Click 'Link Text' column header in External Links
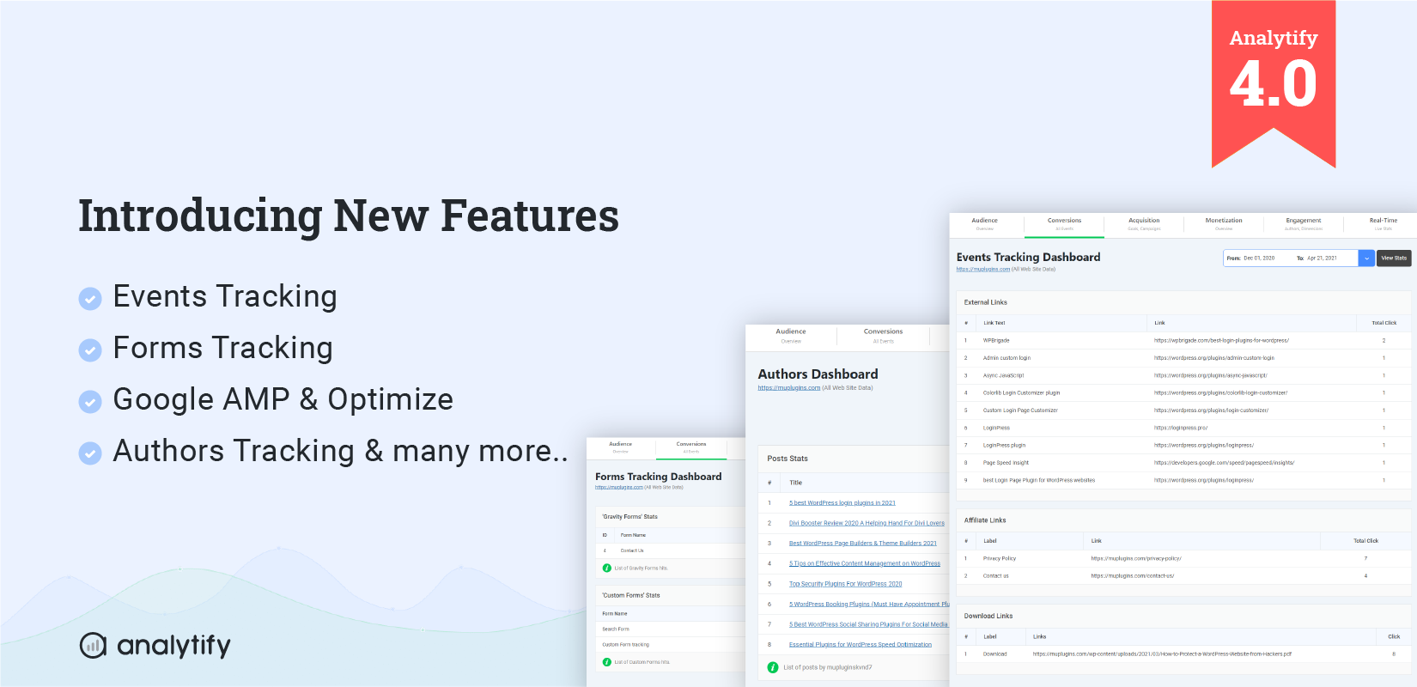This screenshot has width=1417, height=687. (x=994, y=323)
